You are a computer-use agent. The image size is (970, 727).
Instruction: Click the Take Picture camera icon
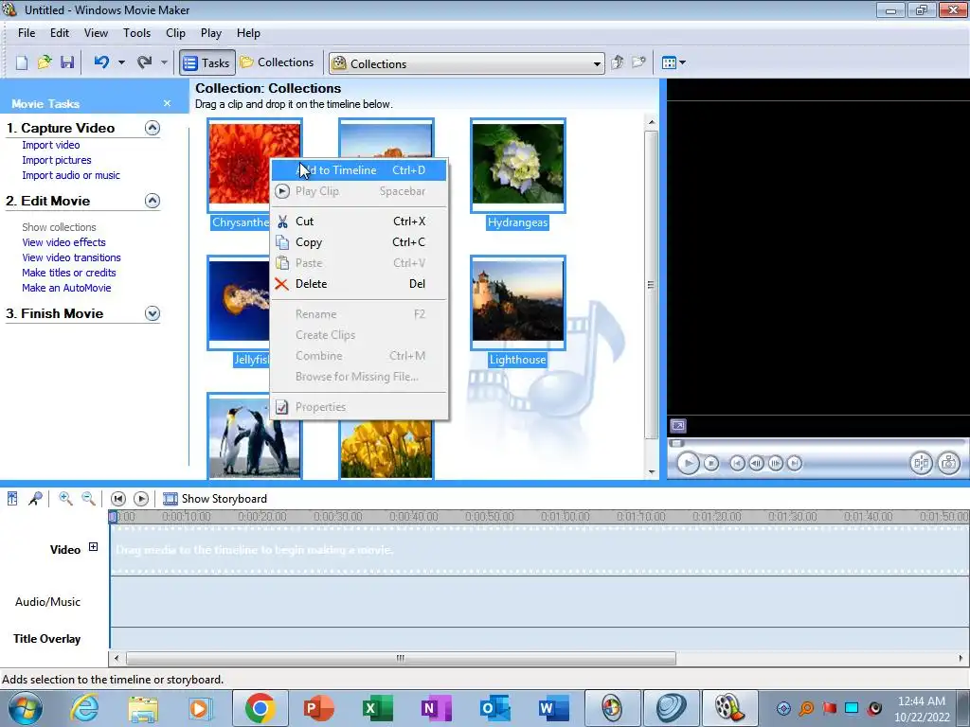pos(948,463)
